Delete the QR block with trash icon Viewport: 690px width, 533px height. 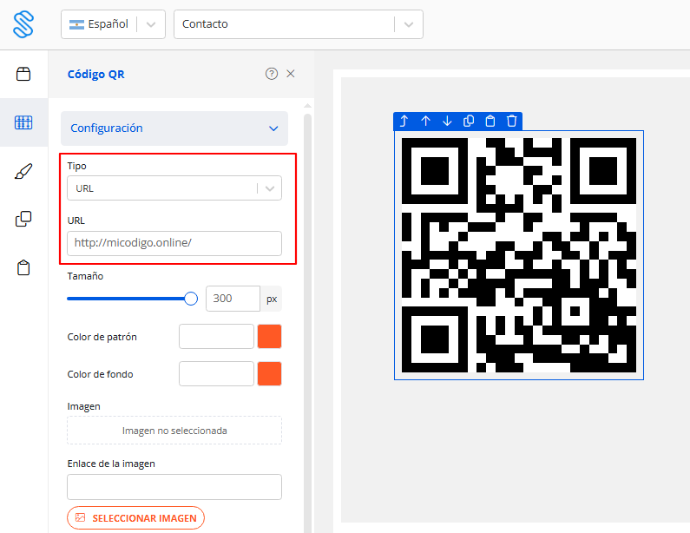click(512, 121)
